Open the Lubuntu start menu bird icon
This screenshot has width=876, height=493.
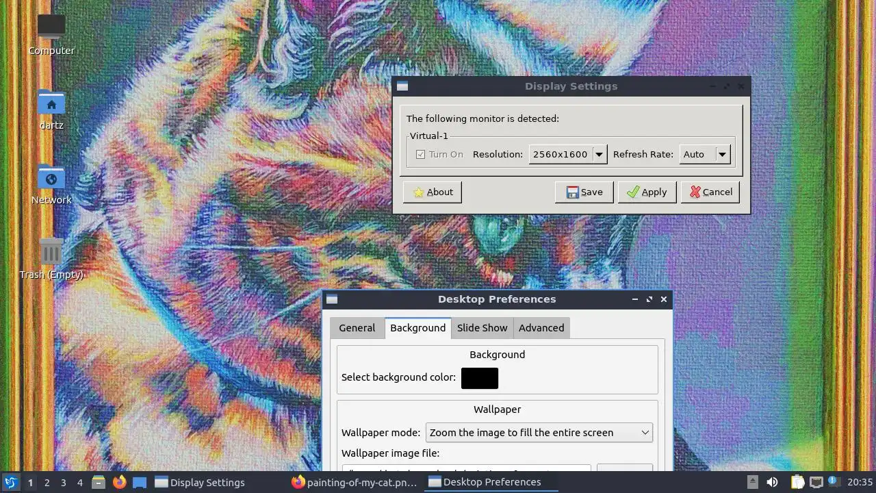tap(10, 482)
